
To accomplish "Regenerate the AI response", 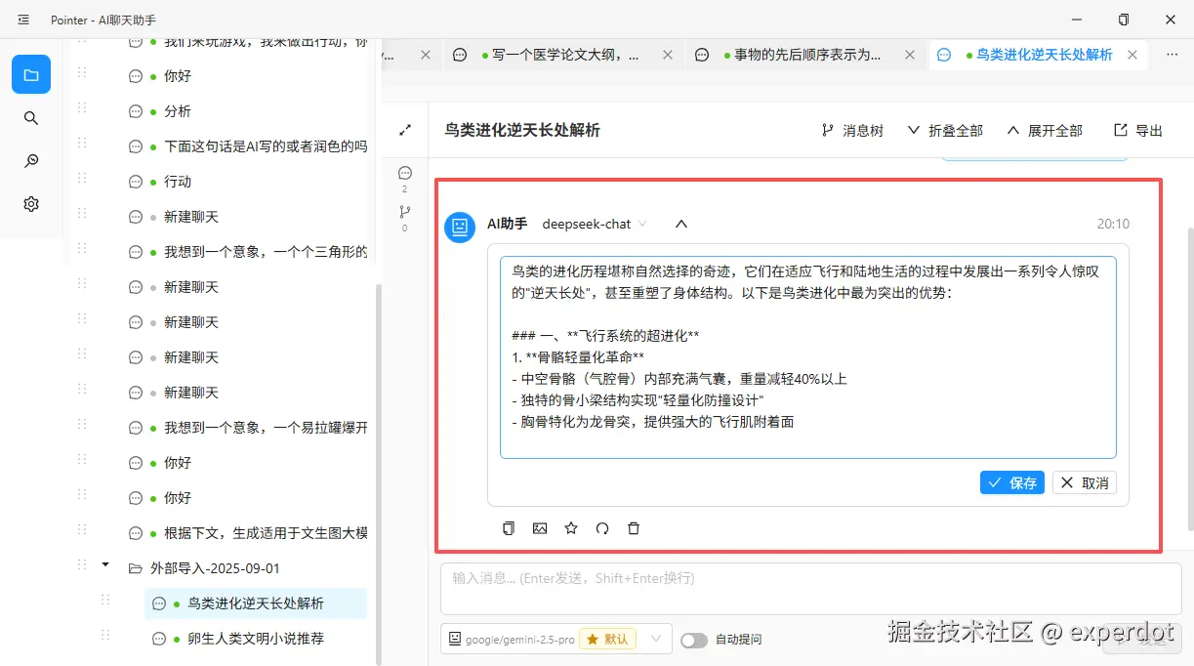I will [602, 528].
